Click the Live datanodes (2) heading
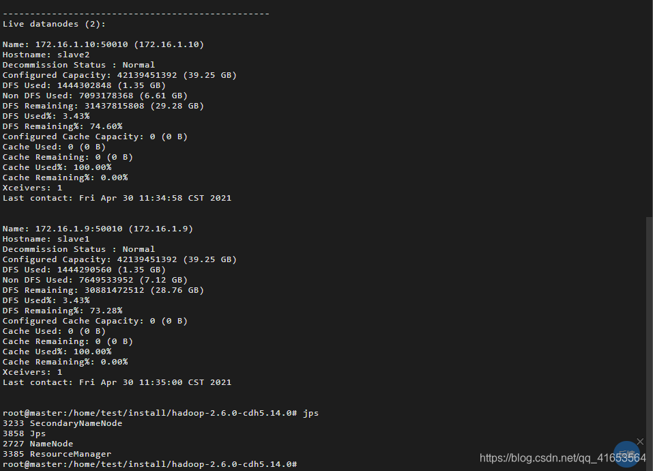Screen dimensions: 653x471 (x=54, y=24)
